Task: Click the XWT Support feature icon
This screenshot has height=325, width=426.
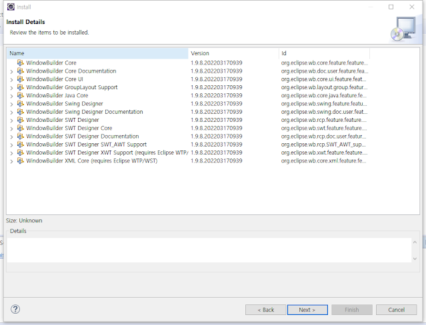Action: point(21,153)
